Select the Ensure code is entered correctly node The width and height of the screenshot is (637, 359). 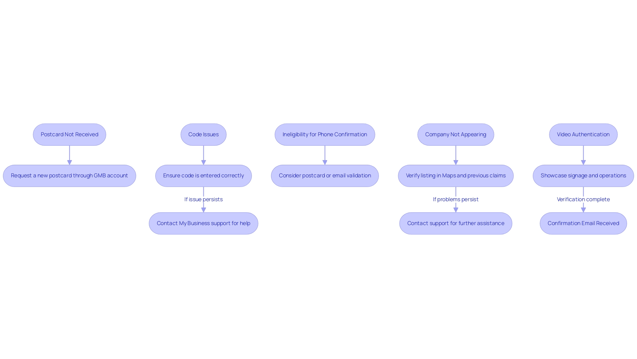(x=203, y=175)
